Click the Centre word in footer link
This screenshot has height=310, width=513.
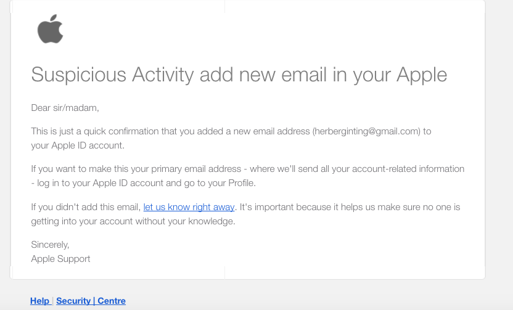[x=112, y=301]
